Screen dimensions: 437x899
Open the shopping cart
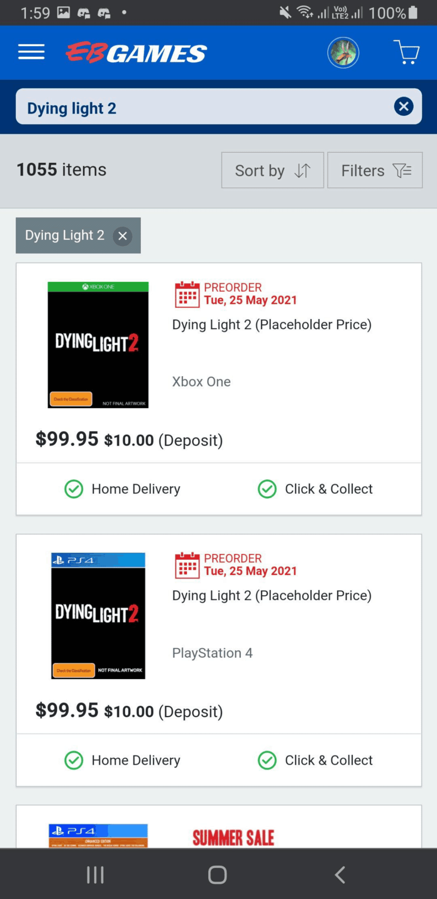pyautogui.click(x=406, y=52)
